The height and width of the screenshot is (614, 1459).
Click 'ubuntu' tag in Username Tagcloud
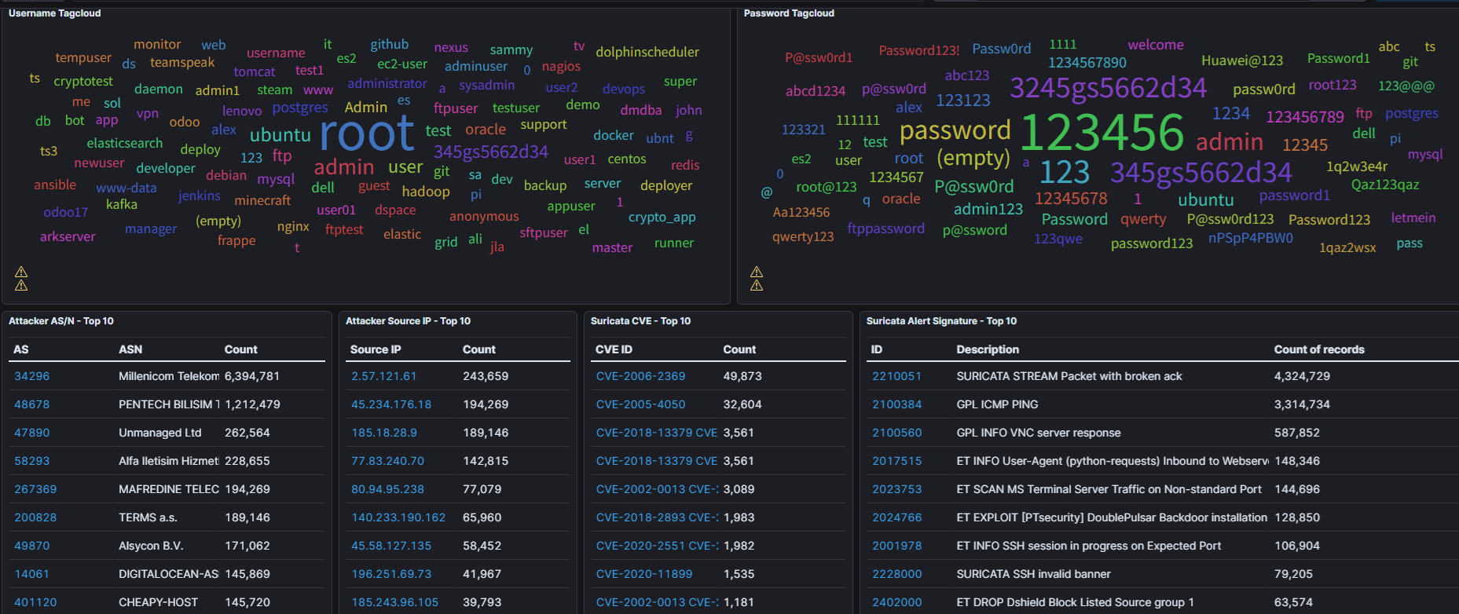click(280, 135)
